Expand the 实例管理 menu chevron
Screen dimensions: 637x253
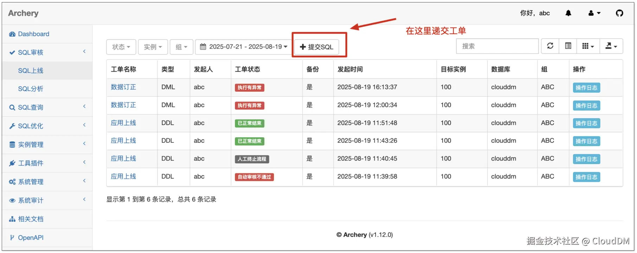84,144
